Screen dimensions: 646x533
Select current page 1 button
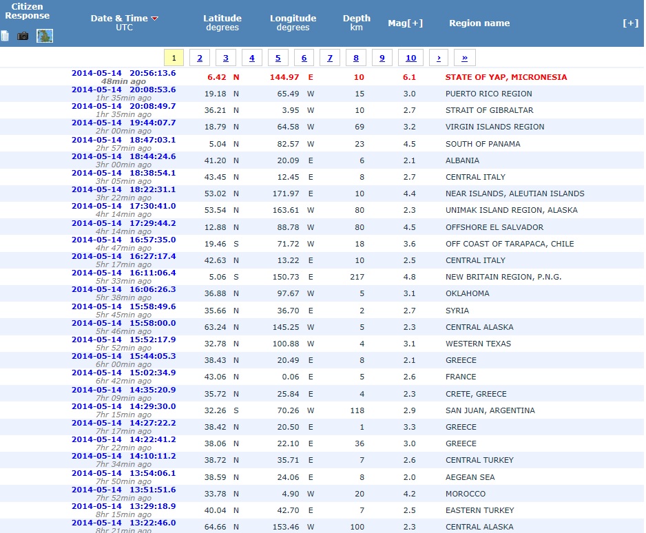[x=174, y=58]
